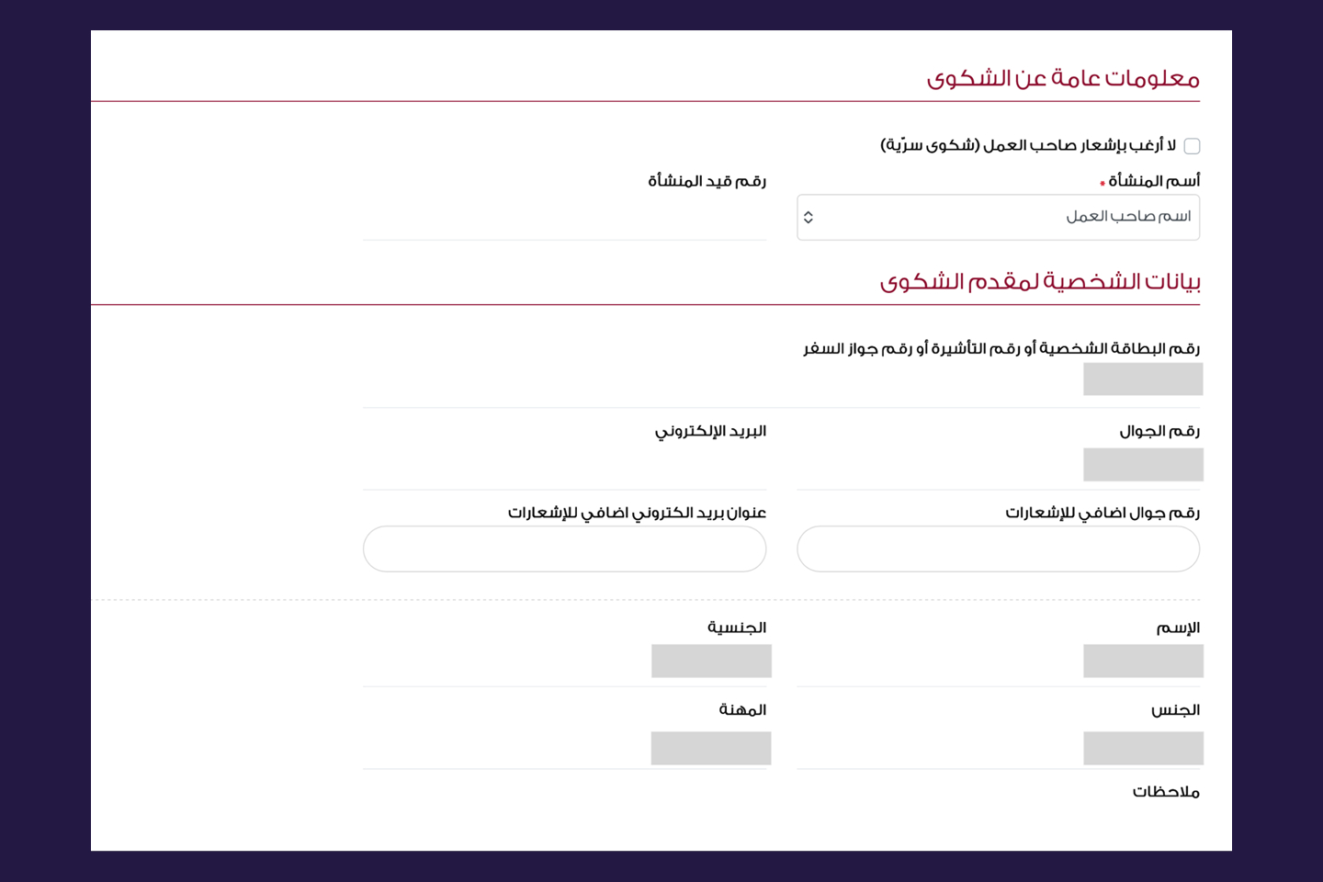This screenshot has height=882, width=1323.
Task: Click the gray رقم الجوال value box
Action: pyautogui.click(x=1143, y=465)
